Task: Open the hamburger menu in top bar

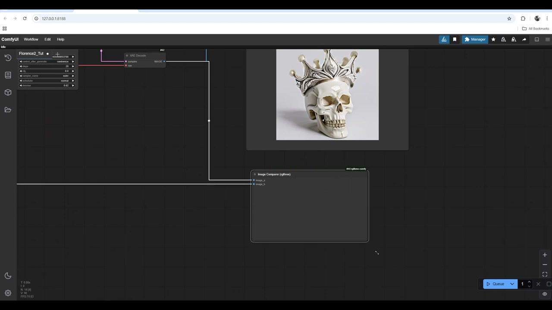Action: (x=548, y=39)
